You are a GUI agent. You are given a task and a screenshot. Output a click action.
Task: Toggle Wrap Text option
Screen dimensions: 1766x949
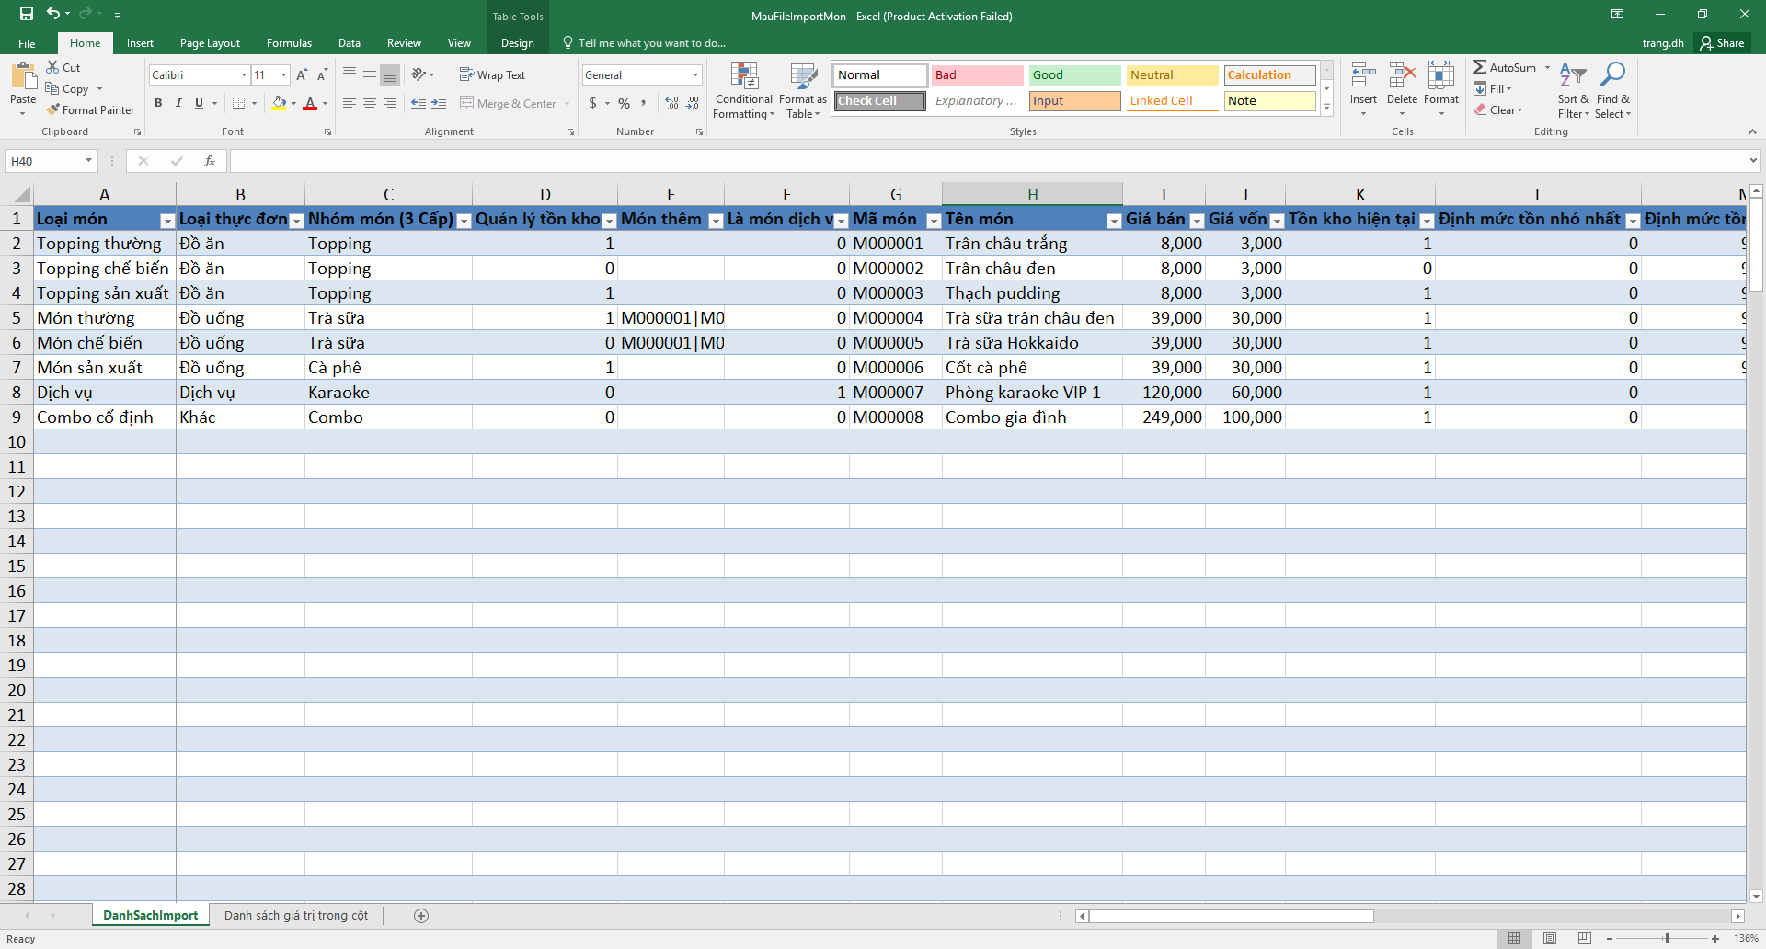pos(492,75)
